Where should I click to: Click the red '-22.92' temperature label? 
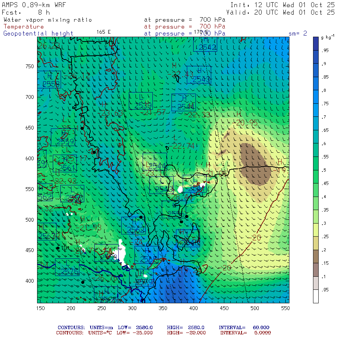tap(64, 181)
